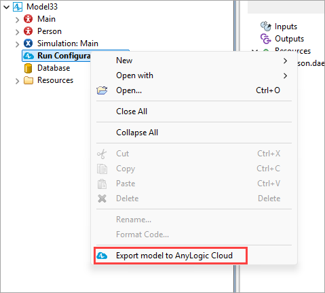Click the Person agent icon
325x293 pixels.
(28, 31)
